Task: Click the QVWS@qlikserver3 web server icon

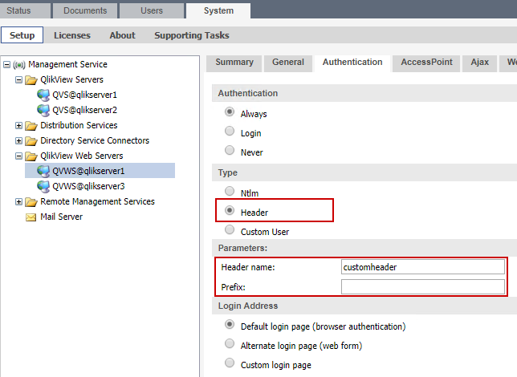Action: click(x=43, y=186)
